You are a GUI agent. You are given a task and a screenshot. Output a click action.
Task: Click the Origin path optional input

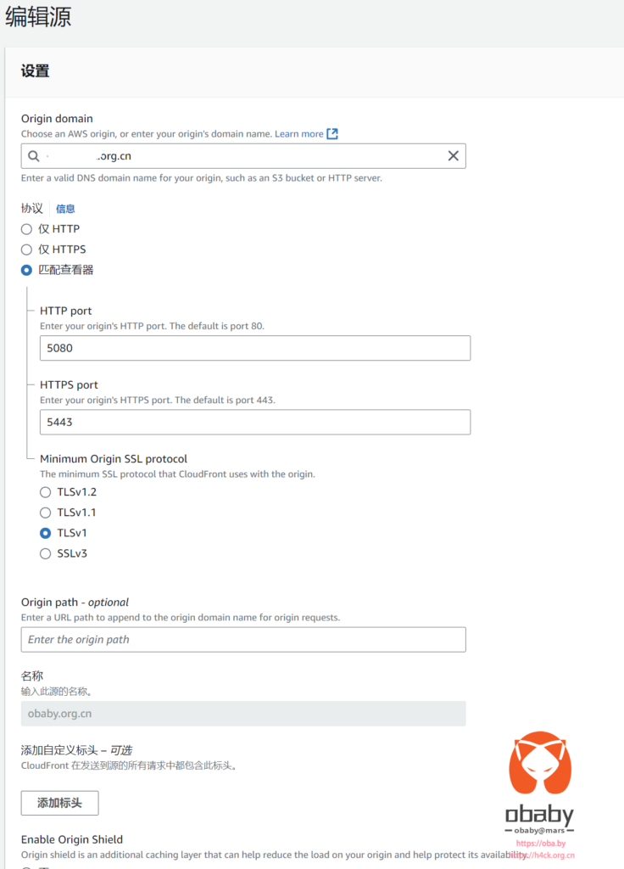point(243,639)
